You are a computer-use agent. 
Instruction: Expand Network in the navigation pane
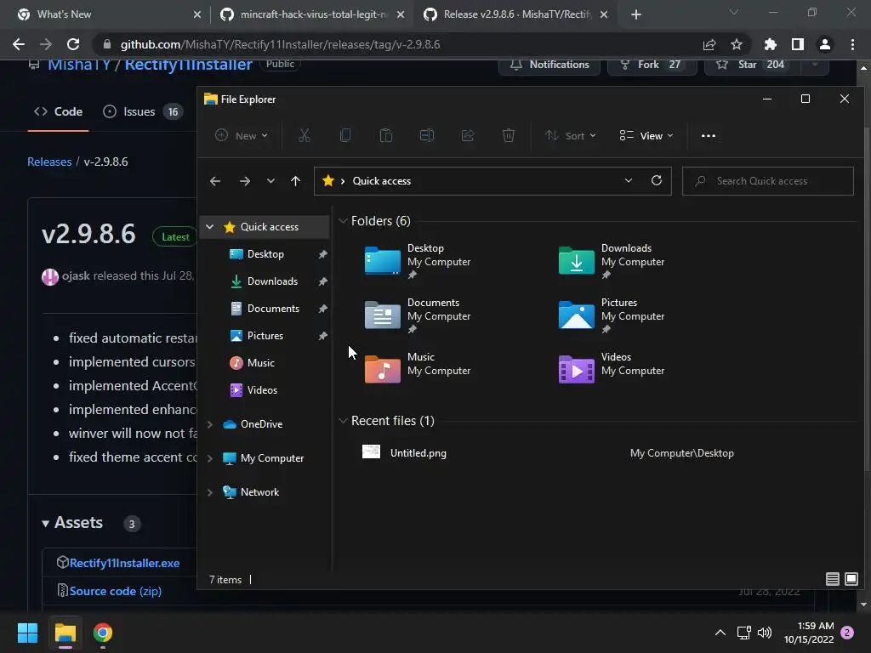coord(210,492)
